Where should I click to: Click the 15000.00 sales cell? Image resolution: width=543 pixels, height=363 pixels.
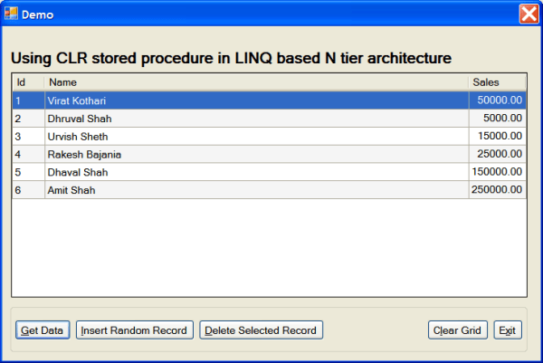click(498, 137)
